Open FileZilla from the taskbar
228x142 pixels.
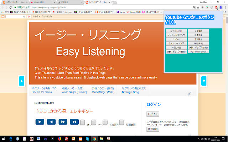67,139
